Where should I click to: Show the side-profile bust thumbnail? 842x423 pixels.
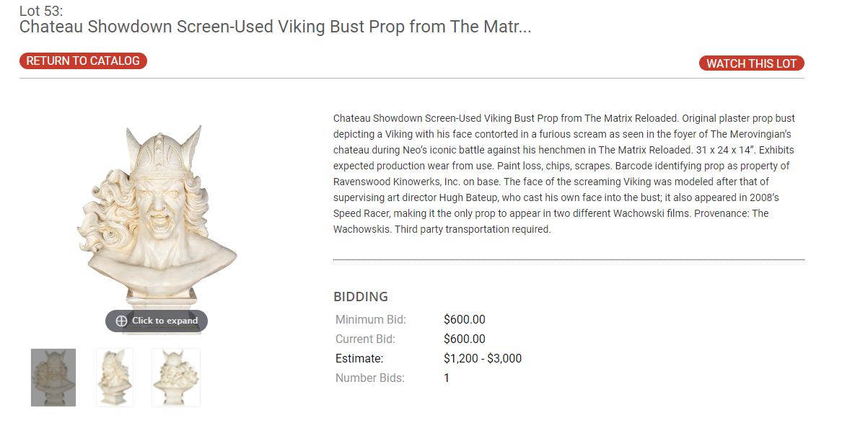pos(115,377)
